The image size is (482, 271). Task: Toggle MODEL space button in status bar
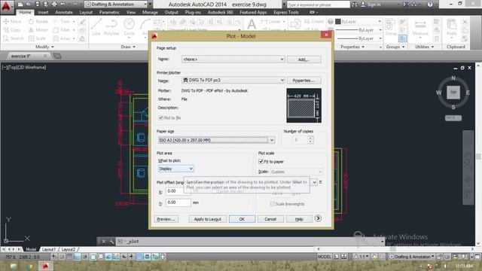[x=325, y=257]
